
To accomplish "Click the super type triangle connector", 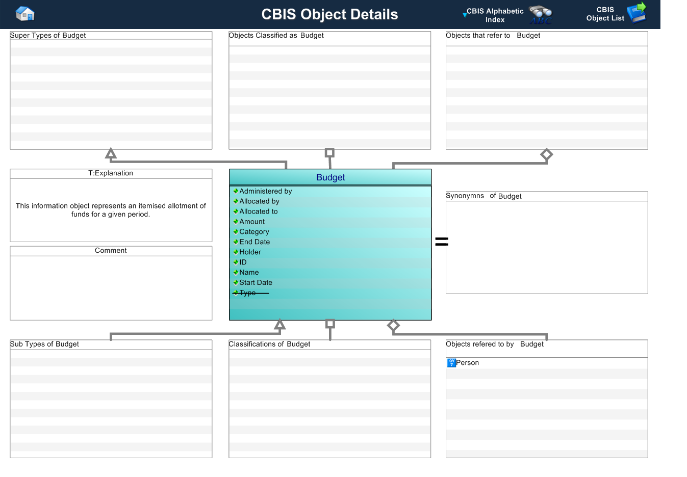I will pos(111,153).
